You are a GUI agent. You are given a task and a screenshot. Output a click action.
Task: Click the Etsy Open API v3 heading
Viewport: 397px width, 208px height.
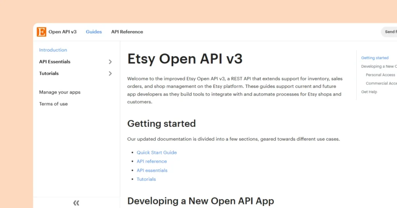click(185, 59)
